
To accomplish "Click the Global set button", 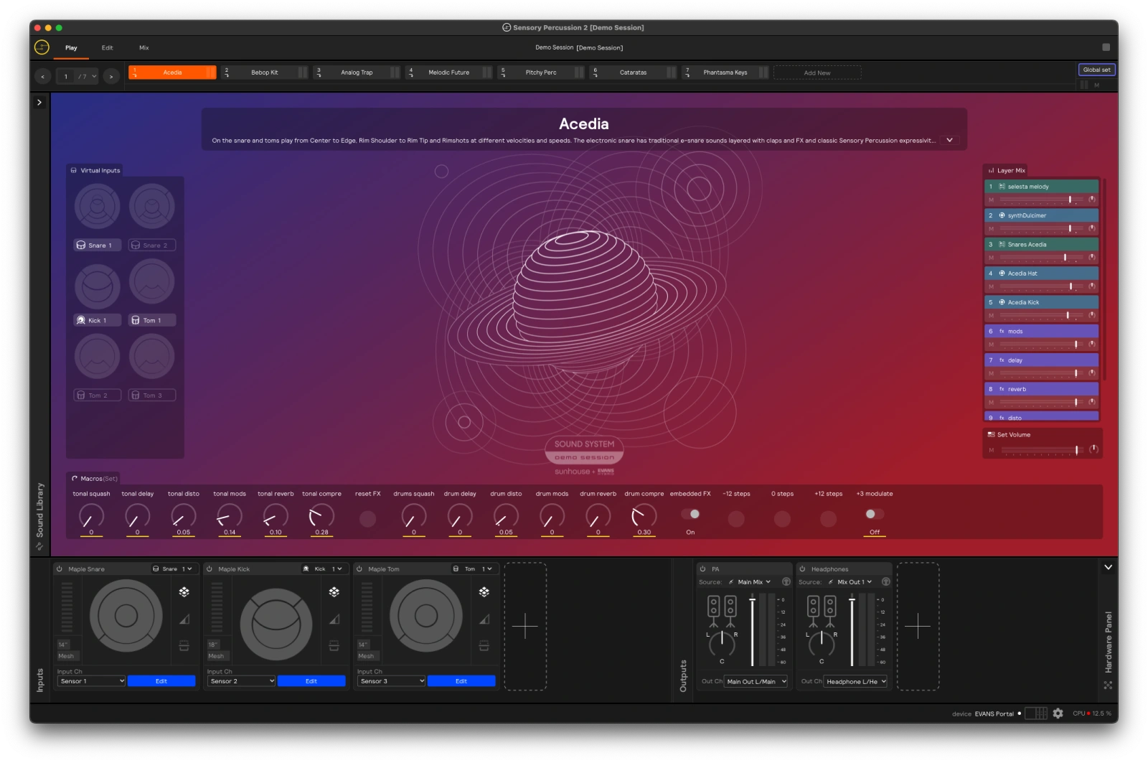I will [1096, 70].
